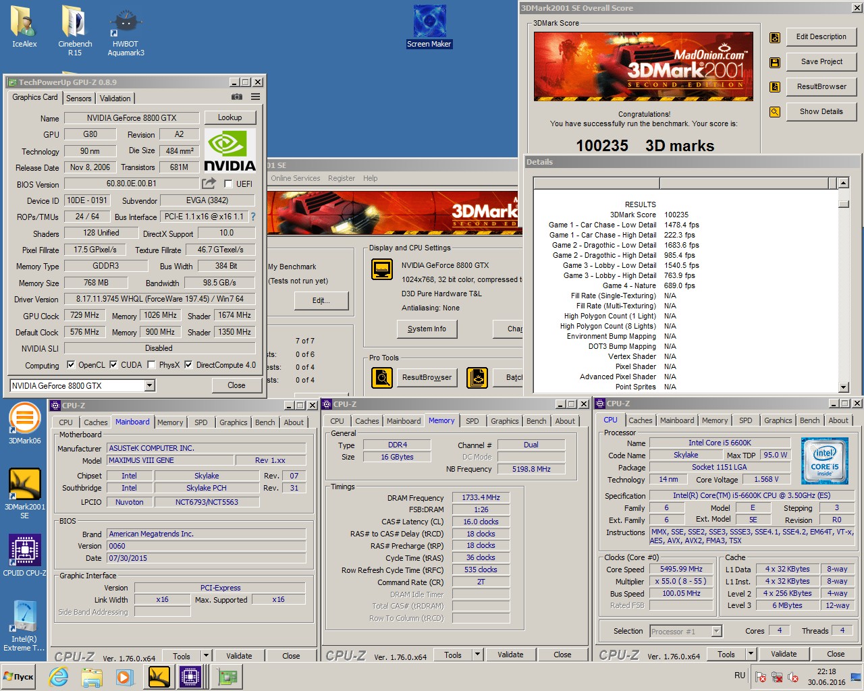Open Windows Media Player from taskbar
The width and height of the screenshot is (864, 691).
coord(124,677)
